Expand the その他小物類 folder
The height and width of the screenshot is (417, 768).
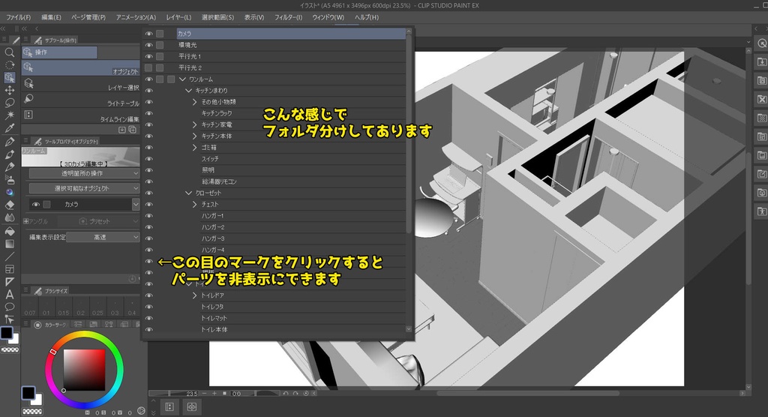pos(194,102)
